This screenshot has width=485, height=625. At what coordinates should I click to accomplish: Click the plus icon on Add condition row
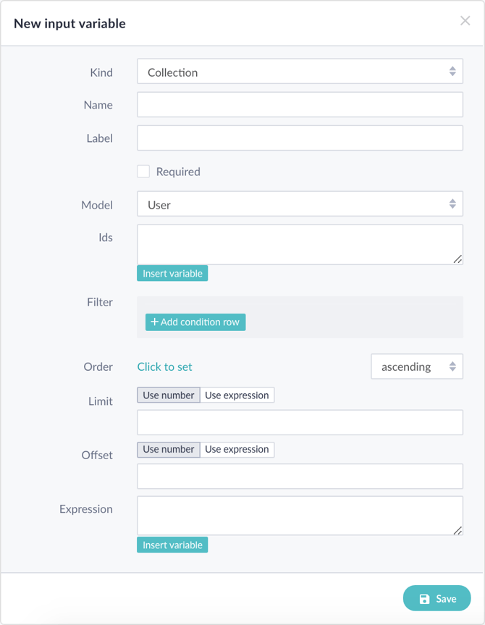pos(154,322)
